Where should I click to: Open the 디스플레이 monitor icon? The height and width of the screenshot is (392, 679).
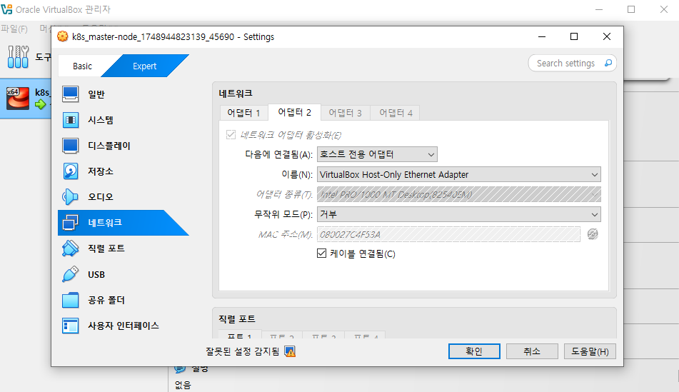click(x=70, y=146)
